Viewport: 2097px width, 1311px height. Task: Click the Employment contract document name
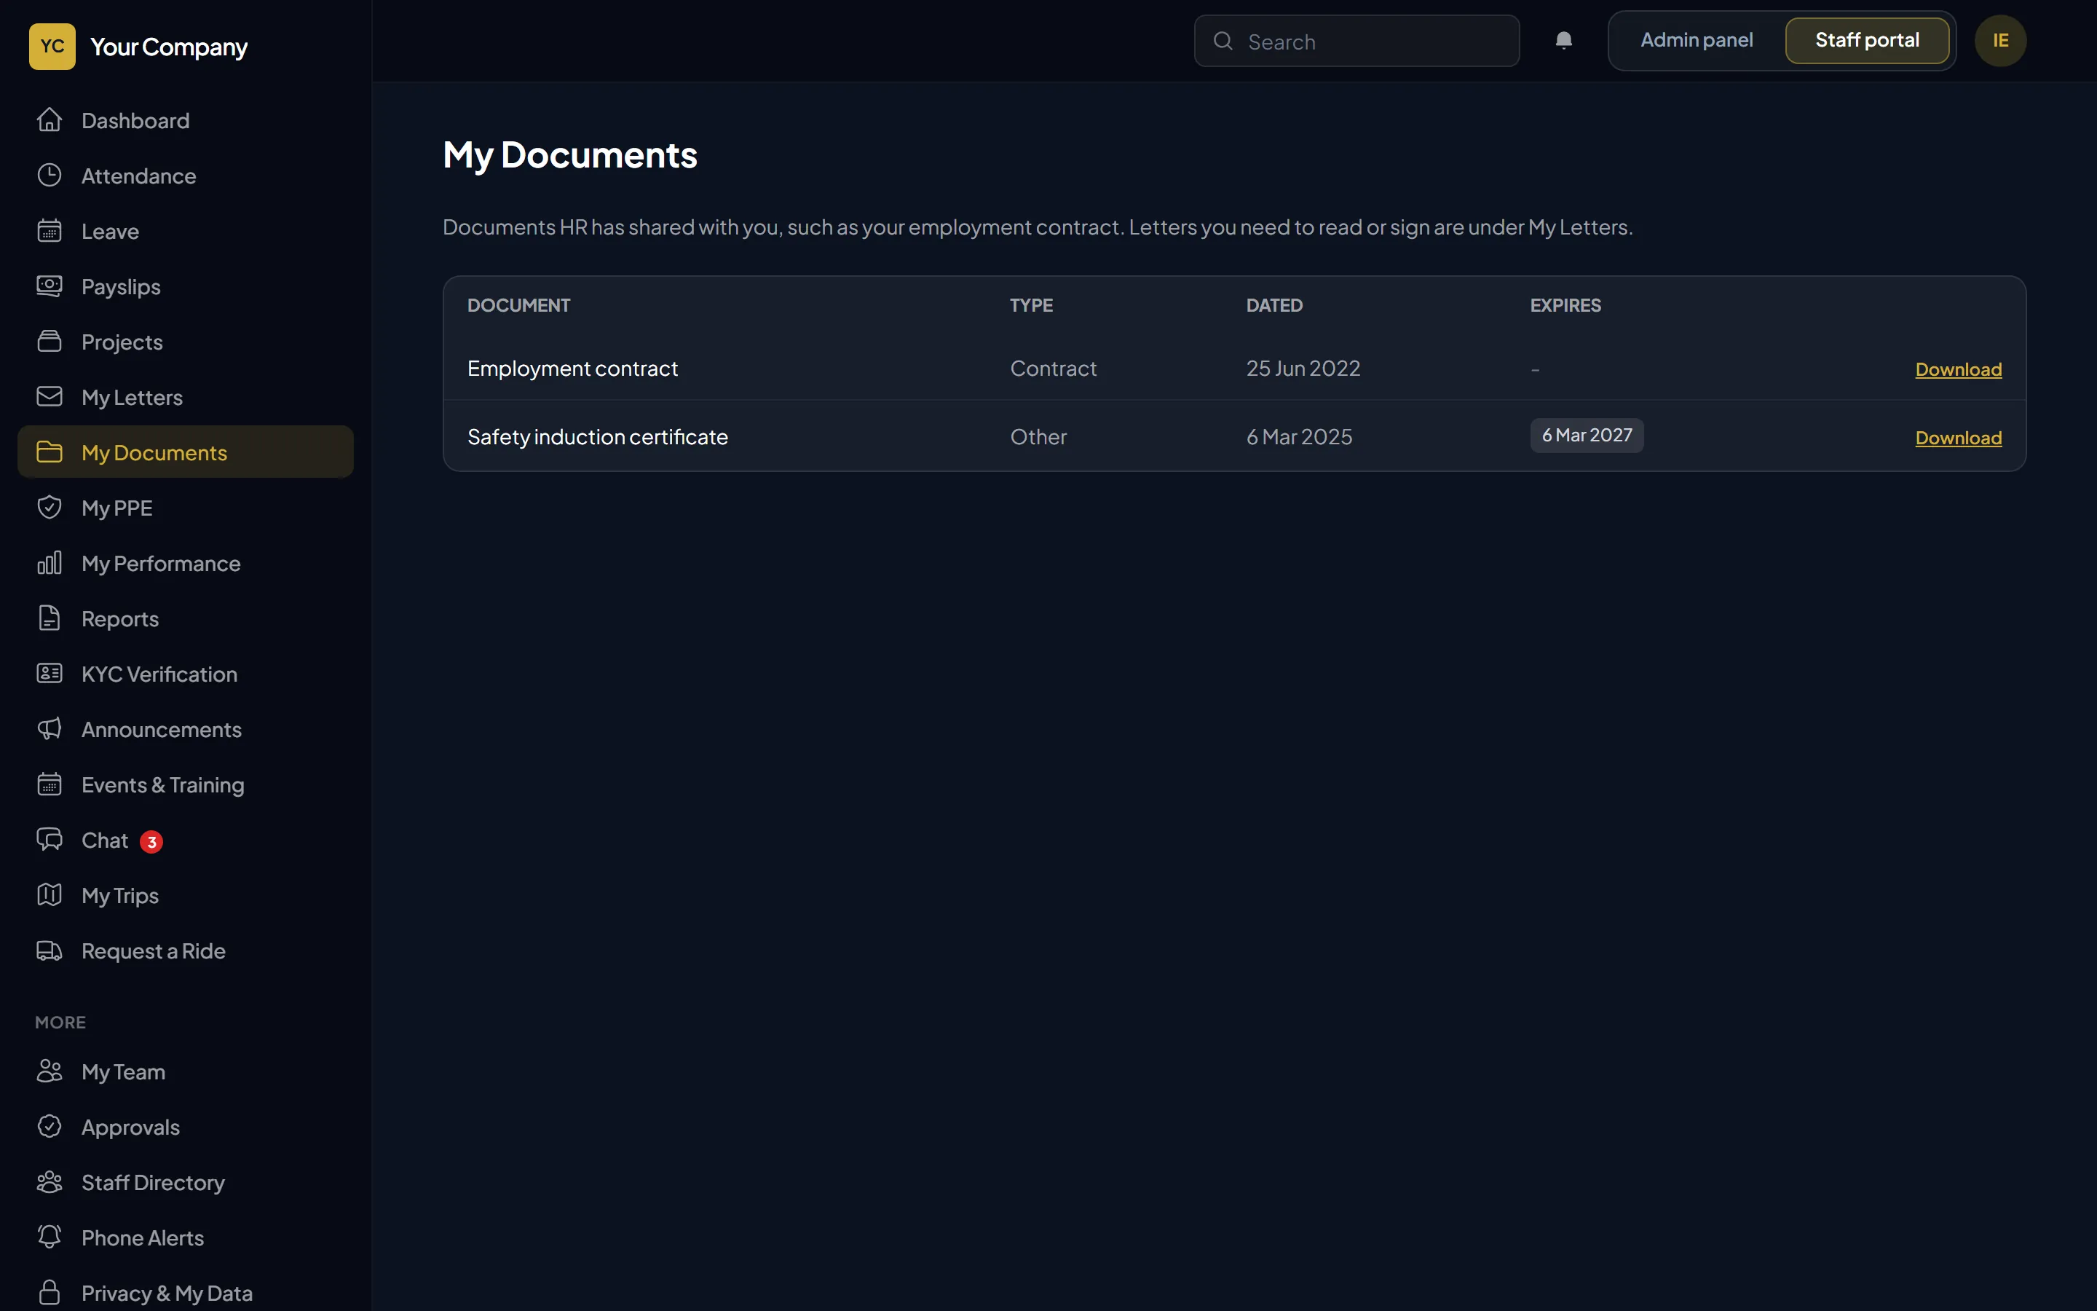click(x=572, y=369)
